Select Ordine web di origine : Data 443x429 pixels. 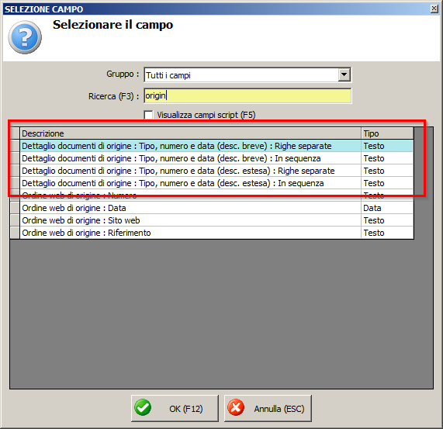click(216, 208)
